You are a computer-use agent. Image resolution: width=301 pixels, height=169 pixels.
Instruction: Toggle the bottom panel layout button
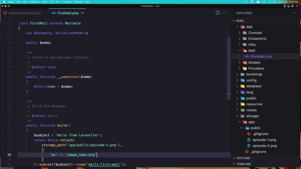click(x=288, y=6)
